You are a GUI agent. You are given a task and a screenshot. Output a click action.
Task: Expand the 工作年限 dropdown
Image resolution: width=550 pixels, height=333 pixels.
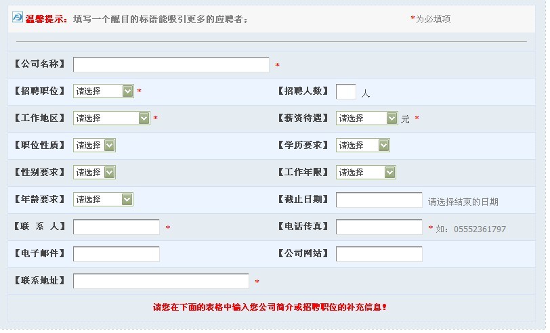[366, 172]
